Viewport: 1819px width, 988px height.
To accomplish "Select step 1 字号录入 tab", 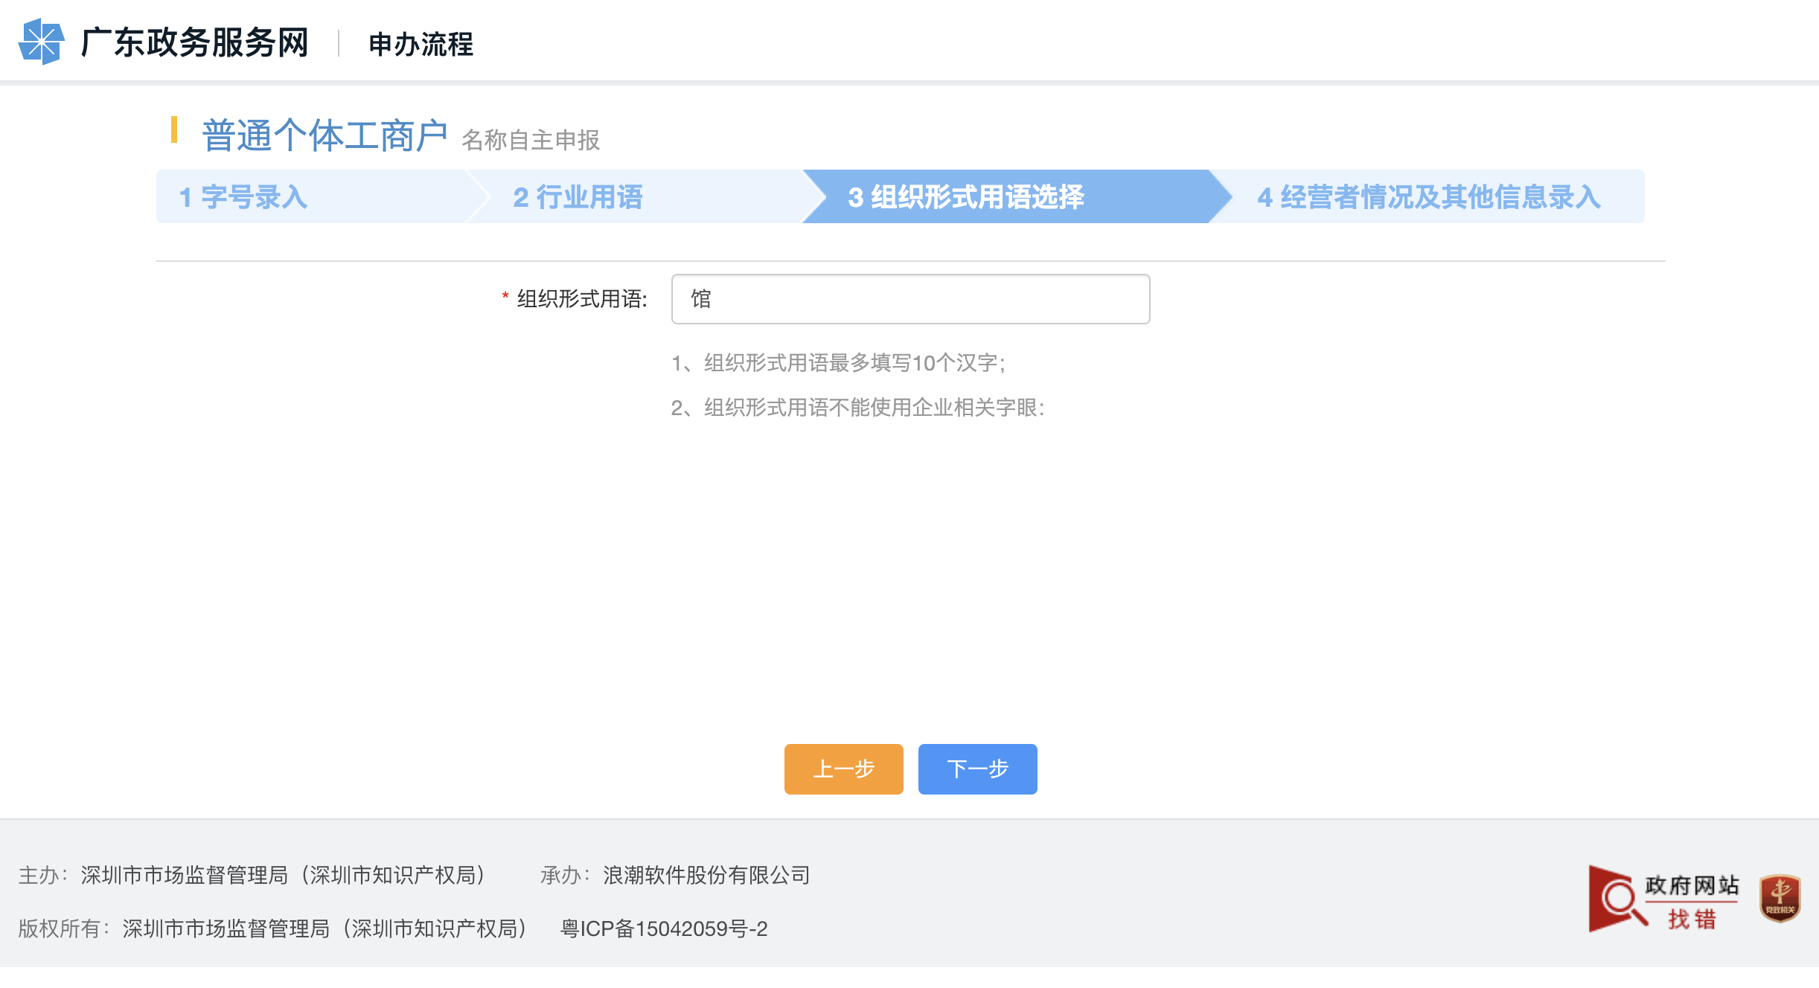I will click(x=246, y=197).
